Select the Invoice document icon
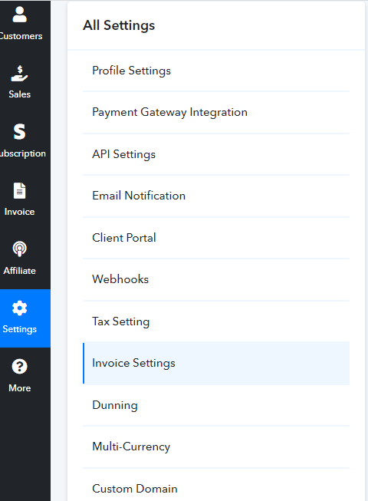This screenshot has width=368, height=501. (19, 191)
